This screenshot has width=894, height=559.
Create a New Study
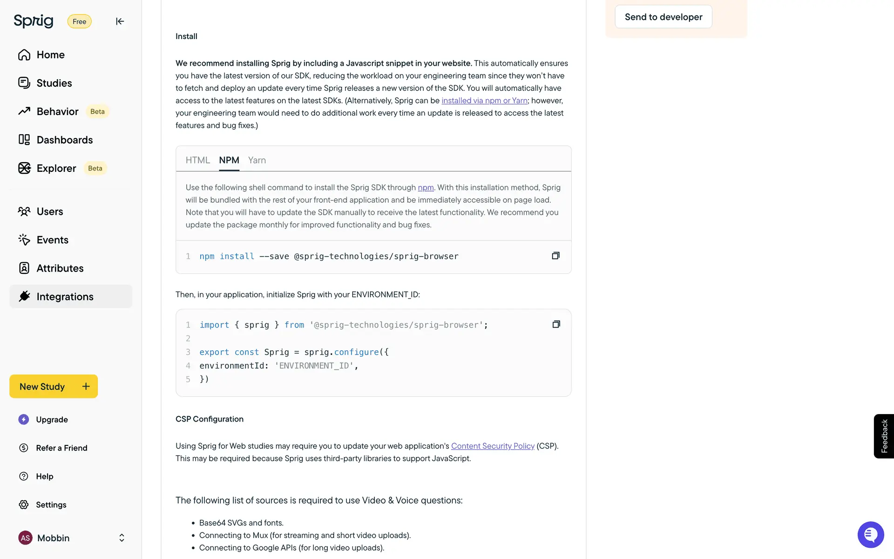pos(54,387)
